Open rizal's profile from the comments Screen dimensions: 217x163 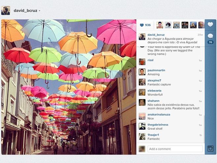[151, 60]
